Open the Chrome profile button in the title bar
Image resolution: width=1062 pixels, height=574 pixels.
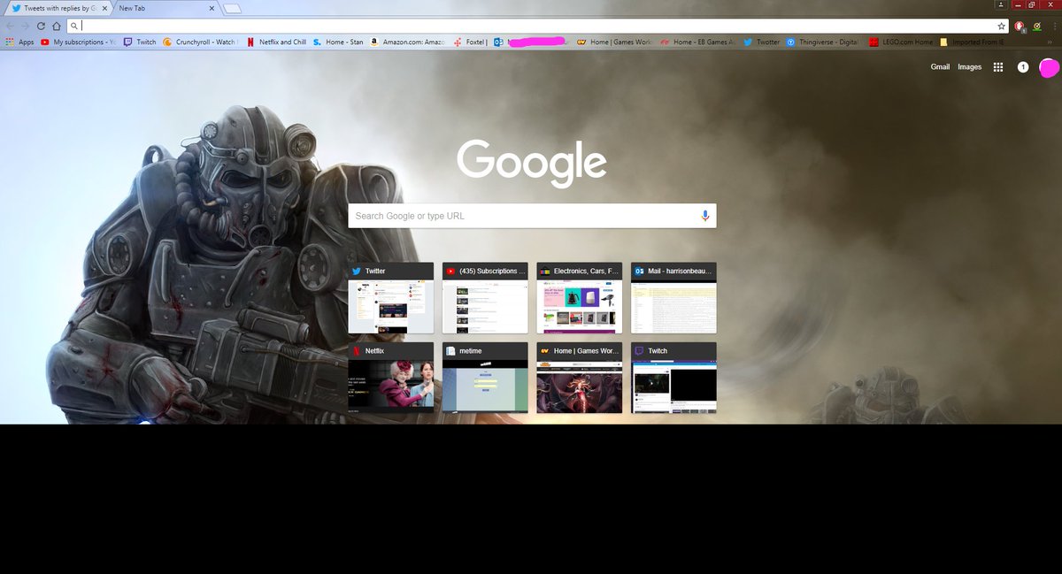click(999, 5)
